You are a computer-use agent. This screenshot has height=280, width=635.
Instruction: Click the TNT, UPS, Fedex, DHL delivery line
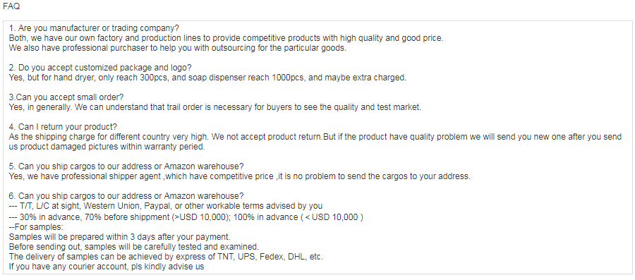pyautogui.click(x=166, y=257)
